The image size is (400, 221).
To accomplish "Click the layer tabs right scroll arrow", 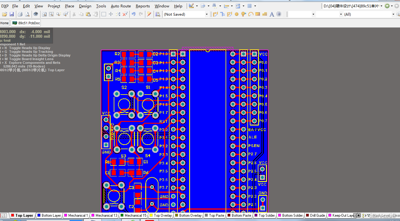I will [x=359, y=215].
